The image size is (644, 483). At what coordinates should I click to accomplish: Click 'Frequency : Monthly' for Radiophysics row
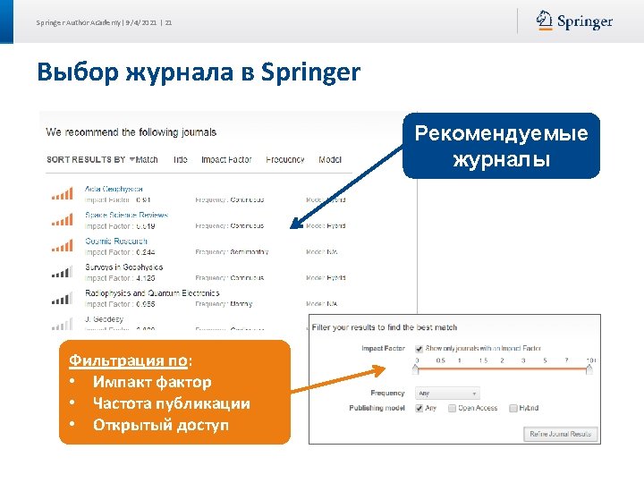[x=224, y=304]
